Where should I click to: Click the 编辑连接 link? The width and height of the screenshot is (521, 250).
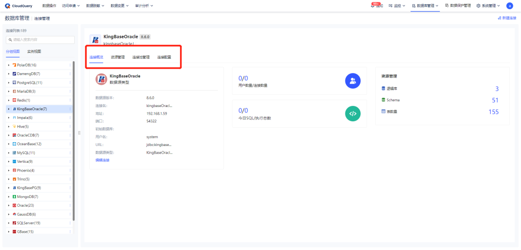(x=102, y=160)
